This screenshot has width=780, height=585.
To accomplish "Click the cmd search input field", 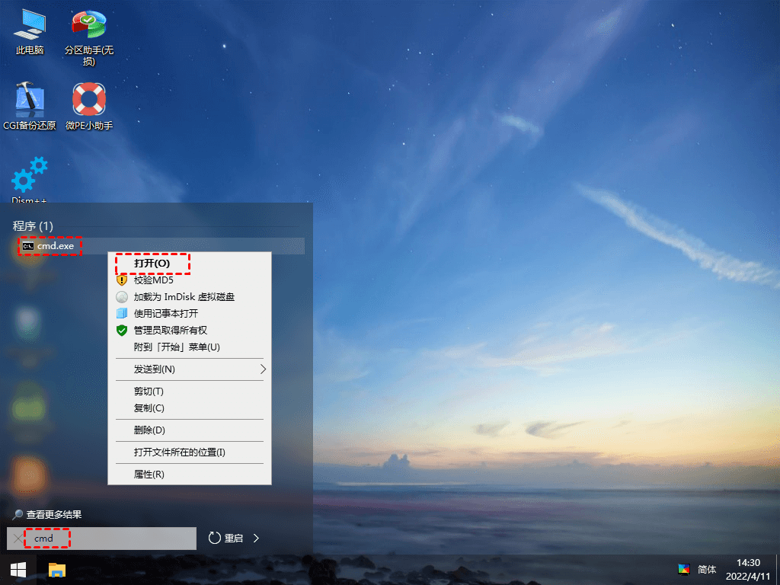I will tap(101, 539).
